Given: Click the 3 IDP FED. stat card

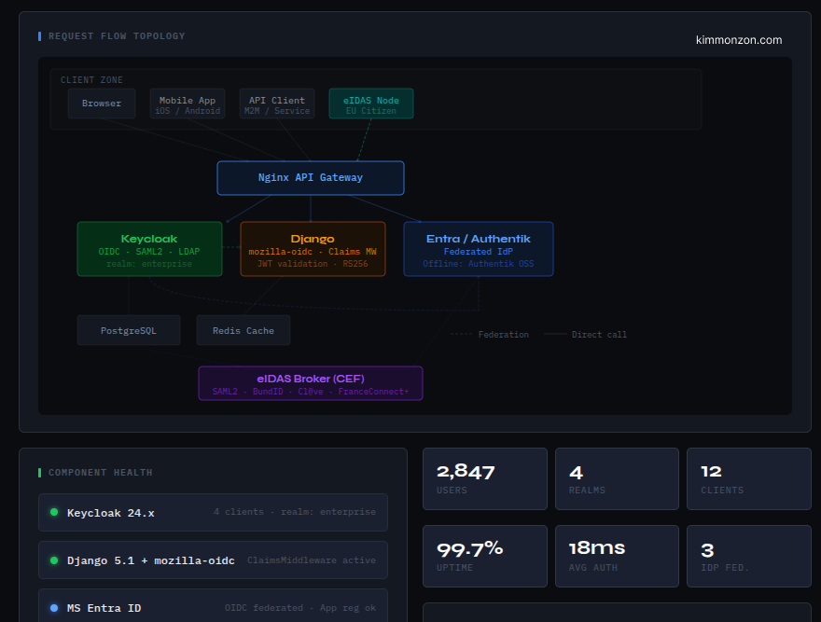Looking at the screenshot, I should pyautogui.click(x=749, y=556).
